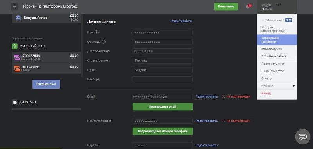Click the Бонусный счет row label
The image size is (313, 149).
coord(36,18)
